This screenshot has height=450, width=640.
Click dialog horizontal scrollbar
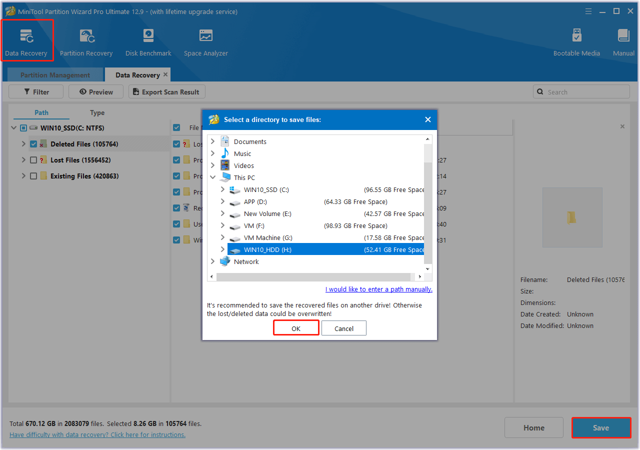313,276
